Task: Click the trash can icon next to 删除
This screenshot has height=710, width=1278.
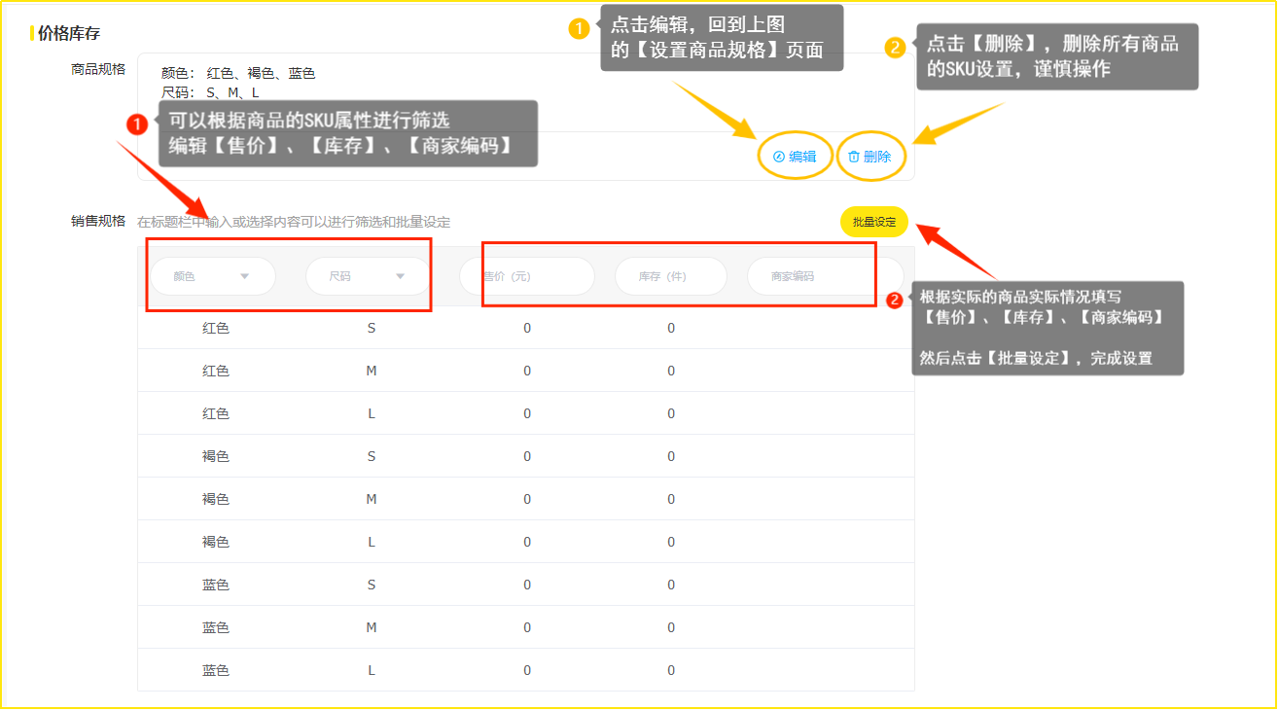Action: click(x=854, y=157)
